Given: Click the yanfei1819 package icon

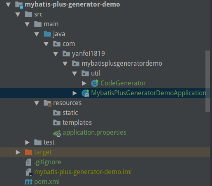Looking at the screenshot, I should [x=66, y=54].
